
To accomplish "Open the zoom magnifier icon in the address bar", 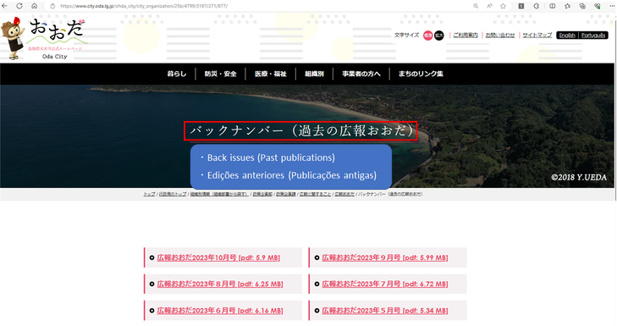I will pos(476,6).
